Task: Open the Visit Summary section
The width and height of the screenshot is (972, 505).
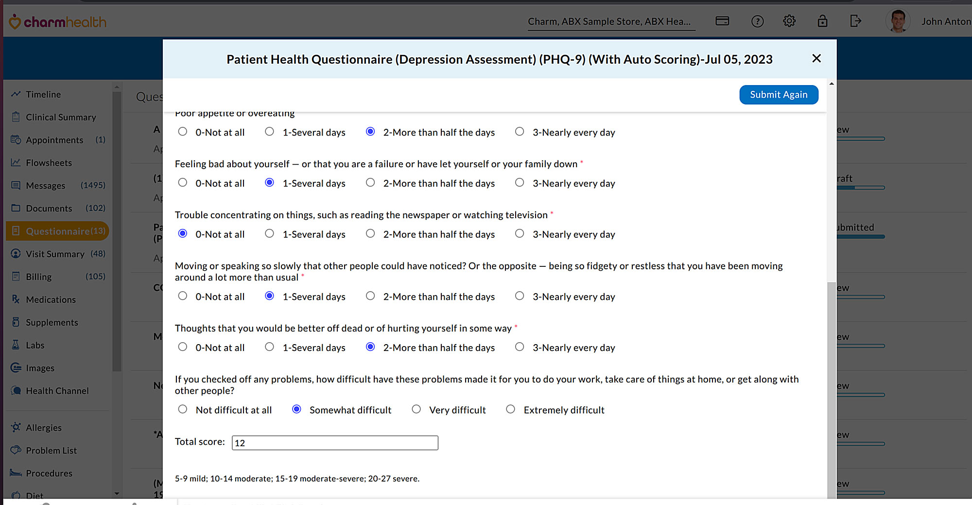Action: pyautogui.click(x=53, y=254)
